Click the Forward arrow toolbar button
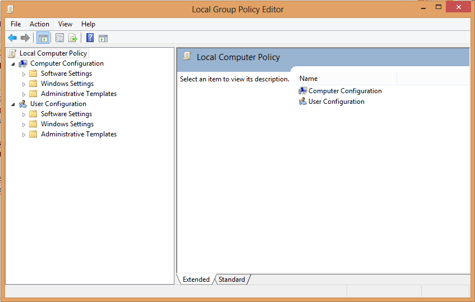This screenshot has height=302, width=475. 25,38
